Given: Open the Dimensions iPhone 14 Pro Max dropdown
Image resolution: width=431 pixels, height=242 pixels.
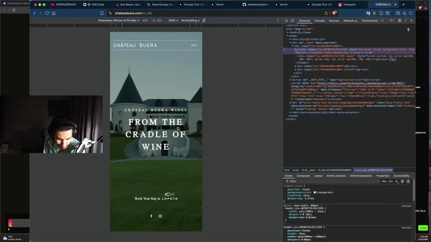Looking at the screenshot, I should point(119,21).
